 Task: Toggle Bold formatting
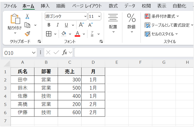coord(49,25)
